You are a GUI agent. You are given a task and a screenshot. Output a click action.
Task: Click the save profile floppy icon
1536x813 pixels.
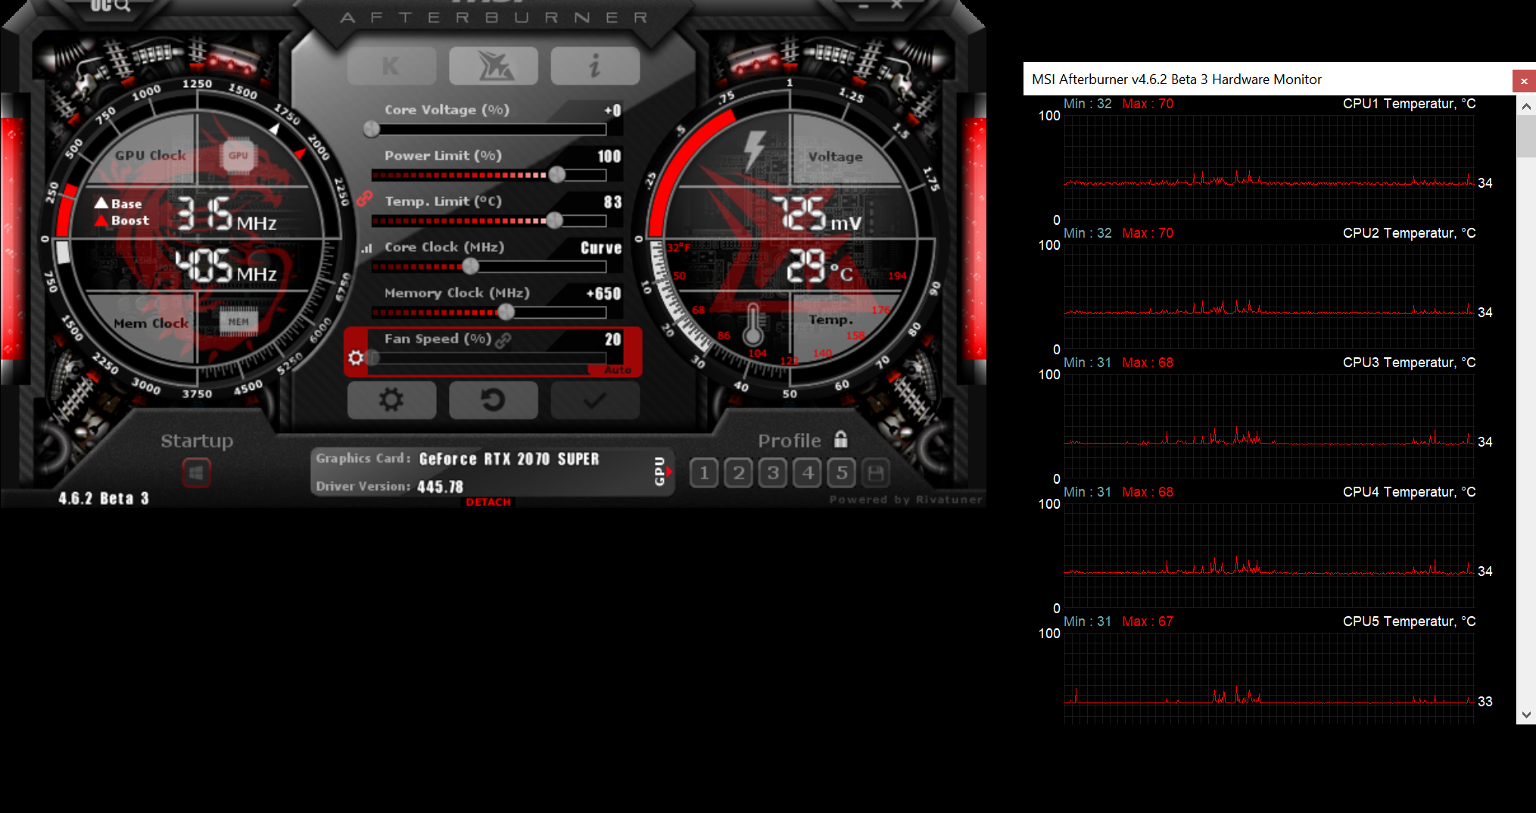[876, 473]
